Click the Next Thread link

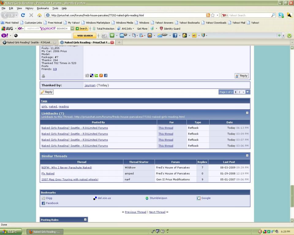[x=157, y=212]
